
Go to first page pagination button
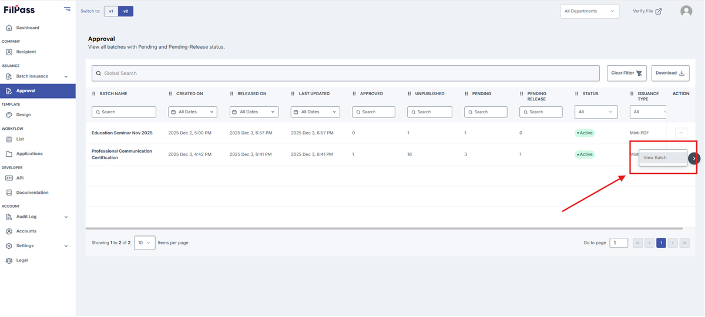click(x=637, y=242)
